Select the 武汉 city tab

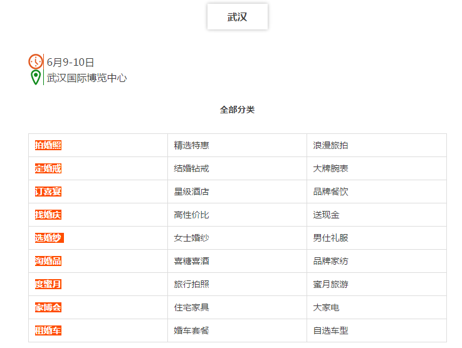[237, 16]
